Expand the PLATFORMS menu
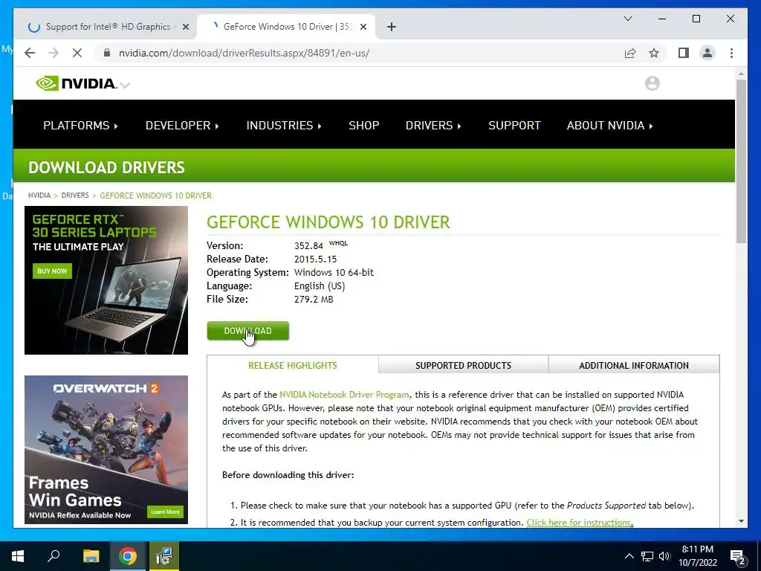The width and height of the screenshot is (761, 571). 80,125
